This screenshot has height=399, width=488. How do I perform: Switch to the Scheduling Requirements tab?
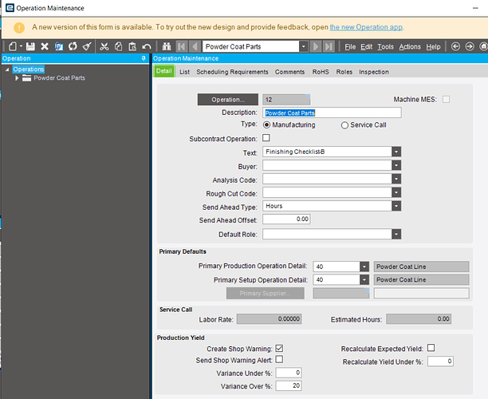point(232,72)
